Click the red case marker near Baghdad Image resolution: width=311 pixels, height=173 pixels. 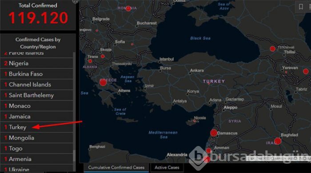click(x=278, y=141)
